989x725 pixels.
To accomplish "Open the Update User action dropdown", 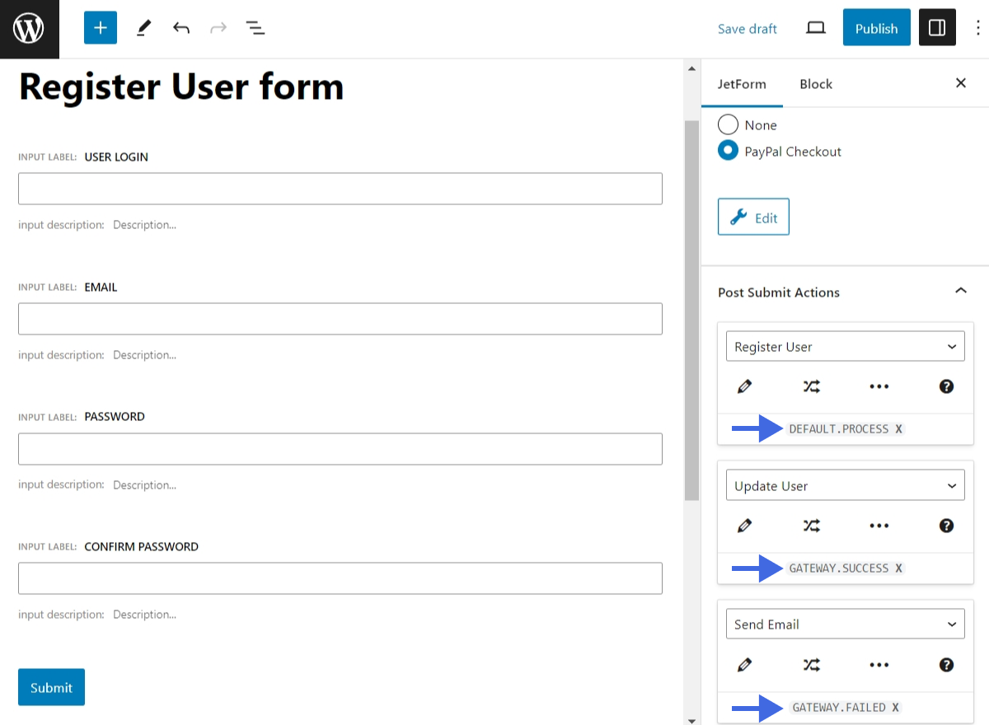I will coord(845,484).
